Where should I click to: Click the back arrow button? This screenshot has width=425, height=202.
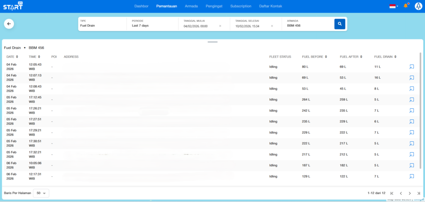(9, 24)
